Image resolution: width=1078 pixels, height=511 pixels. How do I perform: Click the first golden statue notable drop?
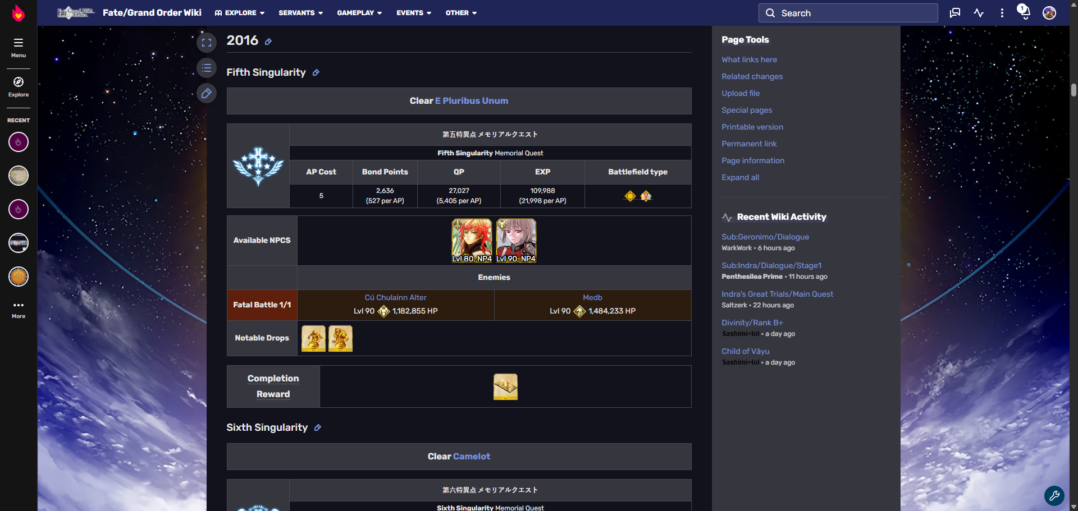click(x=313, y=339)
